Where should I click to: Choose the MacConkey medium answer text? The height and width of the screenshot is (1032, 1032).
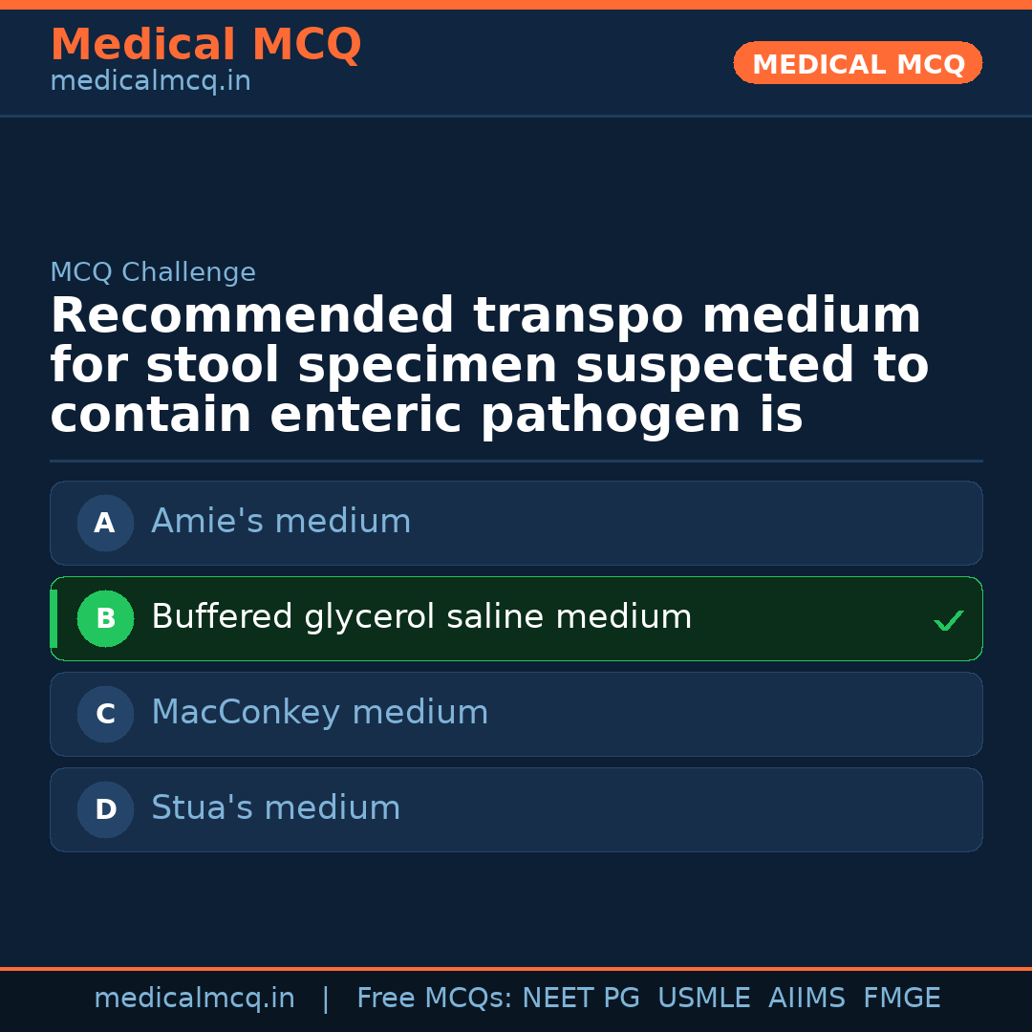tap(319, 713)
